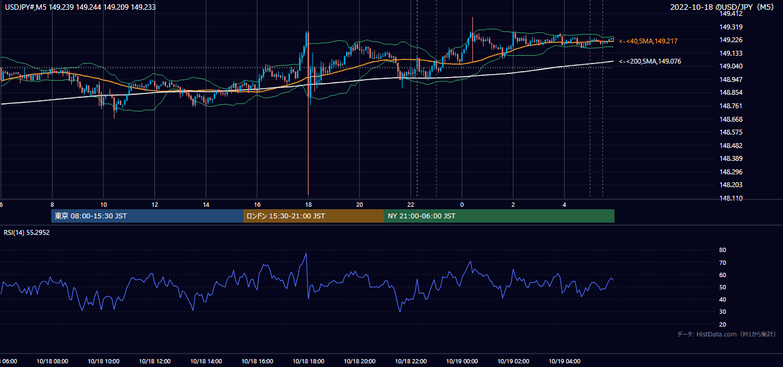Image resolution: width=783 pixels, height=367 pixels.
Task: Select the orange 40 SMA label 149.217
Action: click(x=648, y=41)
